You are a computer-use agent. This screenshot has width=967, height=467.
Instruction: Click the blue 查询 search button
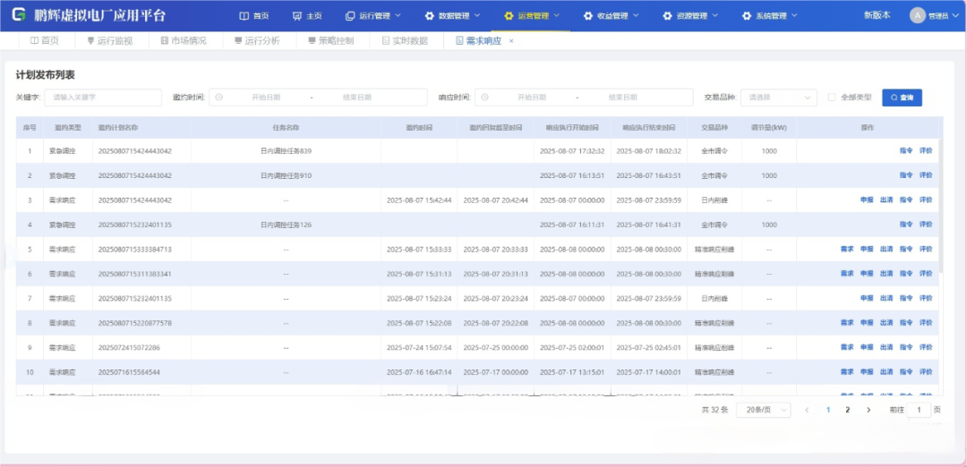point(902,98)
